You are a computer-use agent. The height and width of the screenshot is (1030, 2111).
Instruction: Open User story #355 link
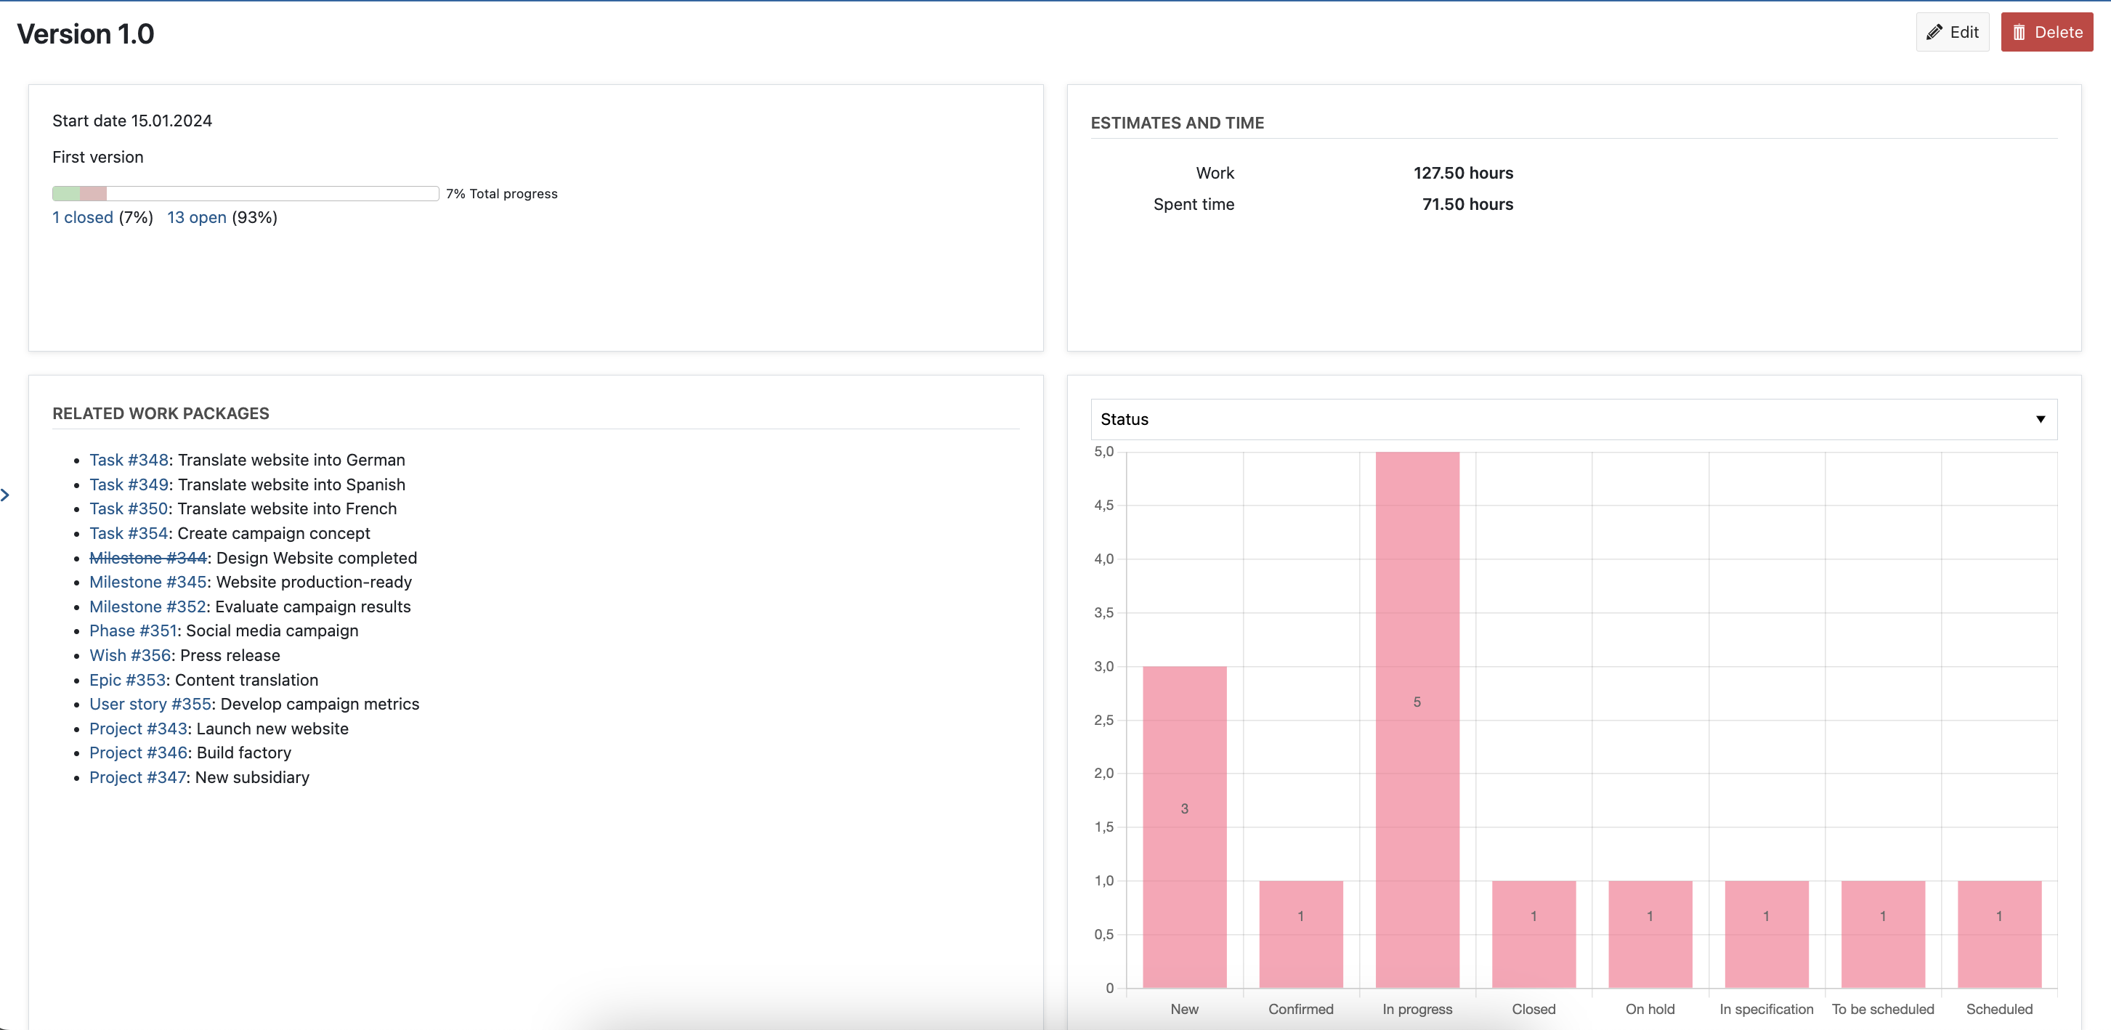point(150,704)
